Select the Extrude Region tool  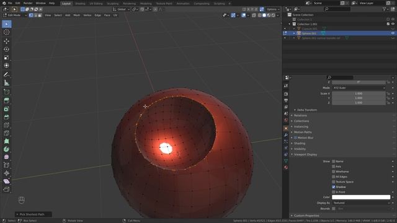tap(7, 100)
